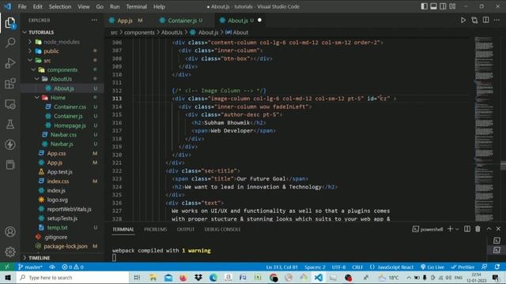Image resolution: width=506 pixels, height=284 pixels.
Task: Close the terminal panel
Action: pyautogui.click(x=498, y=229)
